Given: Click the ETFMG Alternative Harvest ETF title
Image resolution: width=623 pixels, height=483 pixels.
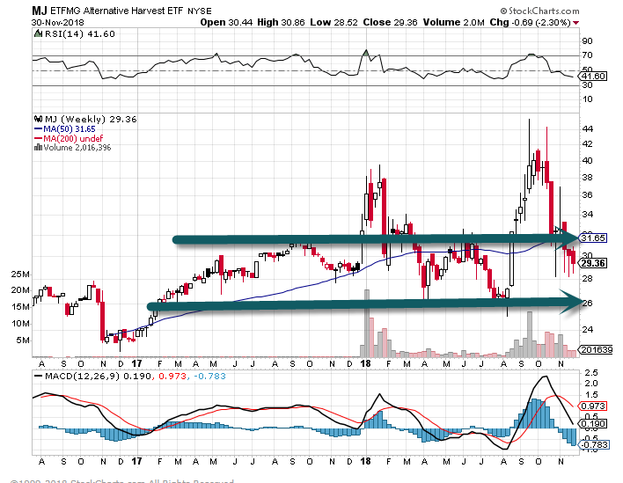Looking at the screenshot, I should coord(116,11).
